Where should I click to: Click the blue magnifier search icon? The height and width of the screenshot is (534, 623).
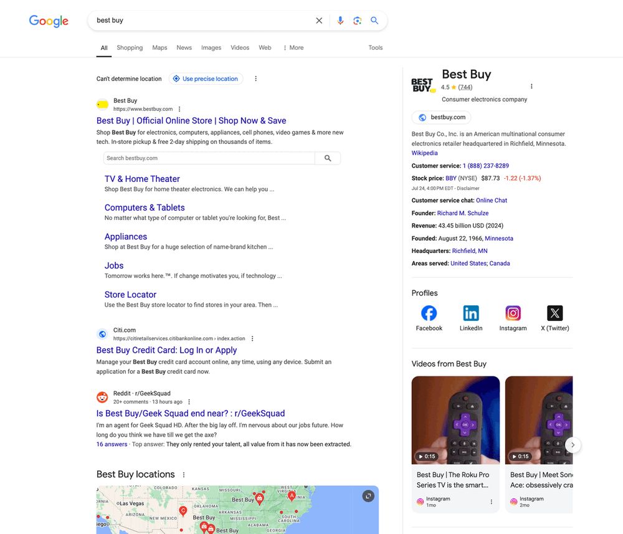(x=374, y=21)
